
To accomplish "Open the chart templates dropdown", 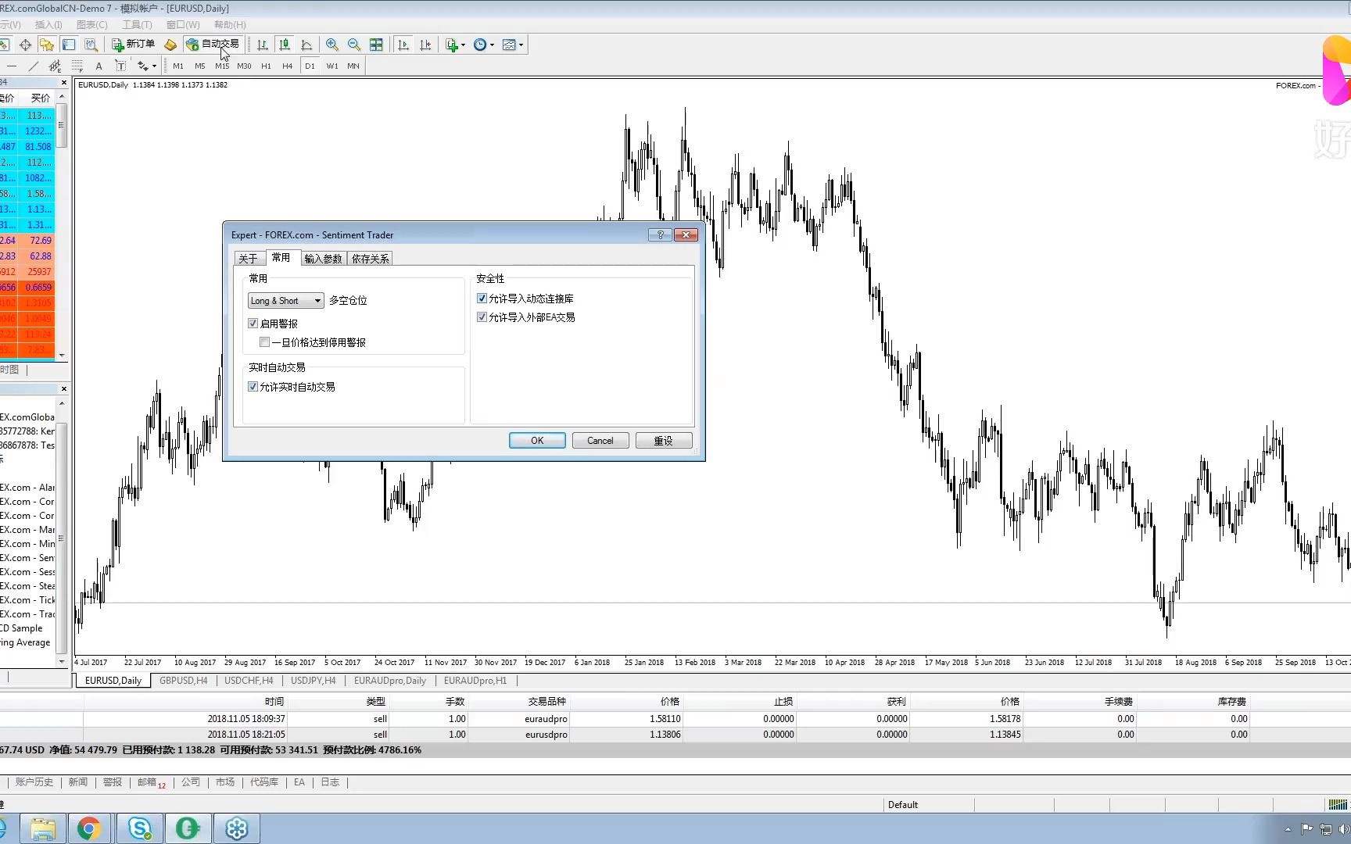I will click(513, 45).
